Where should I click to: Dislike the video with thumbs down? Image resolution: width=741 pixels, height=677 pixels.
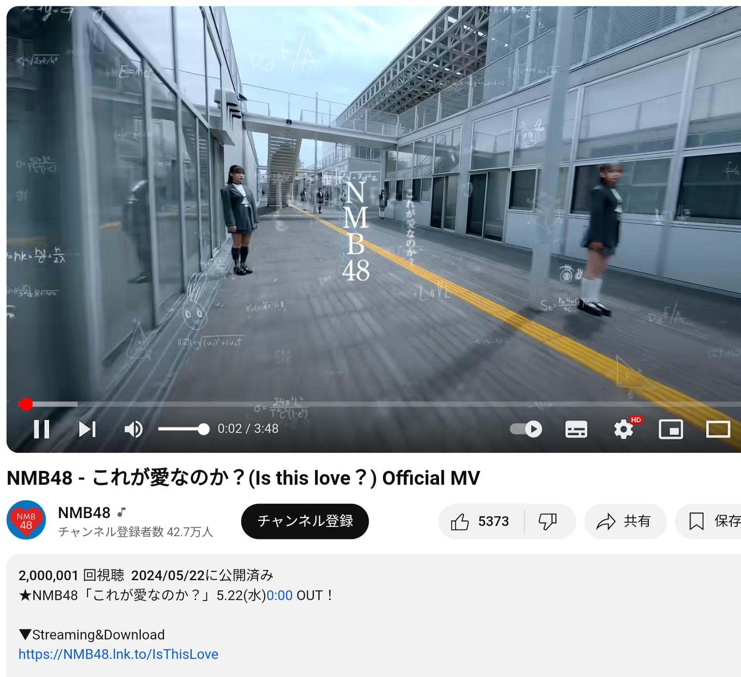click(549, 521)
